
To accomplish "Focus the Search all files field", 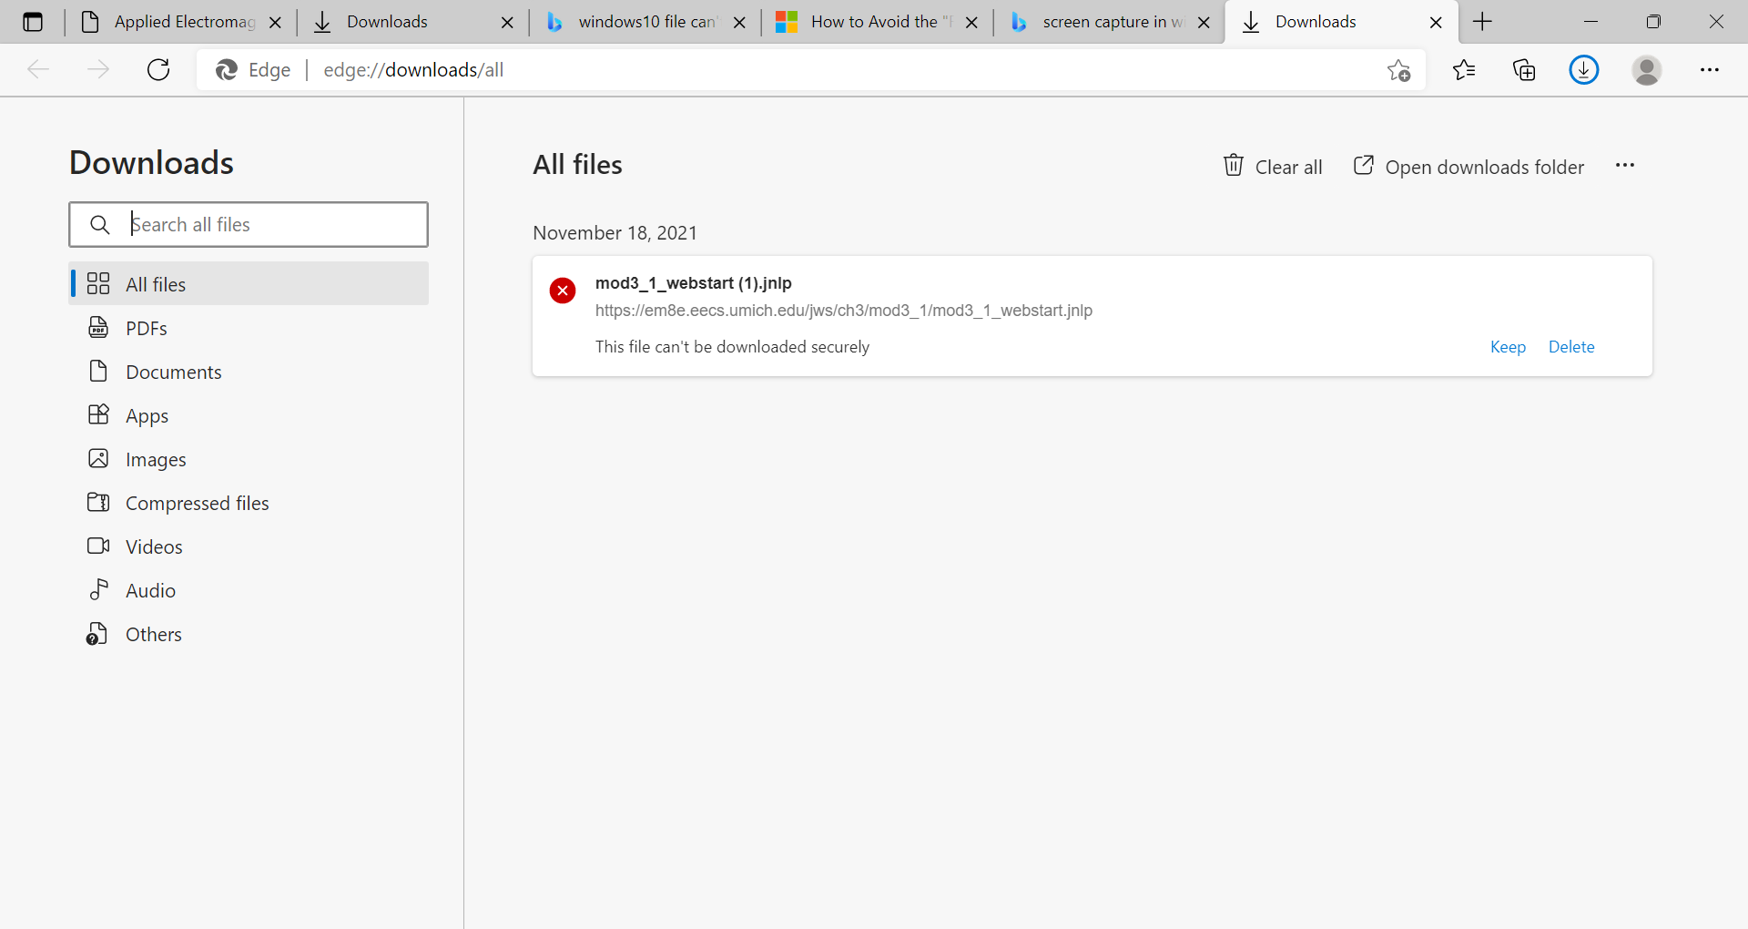I will (x=273, y=225).
